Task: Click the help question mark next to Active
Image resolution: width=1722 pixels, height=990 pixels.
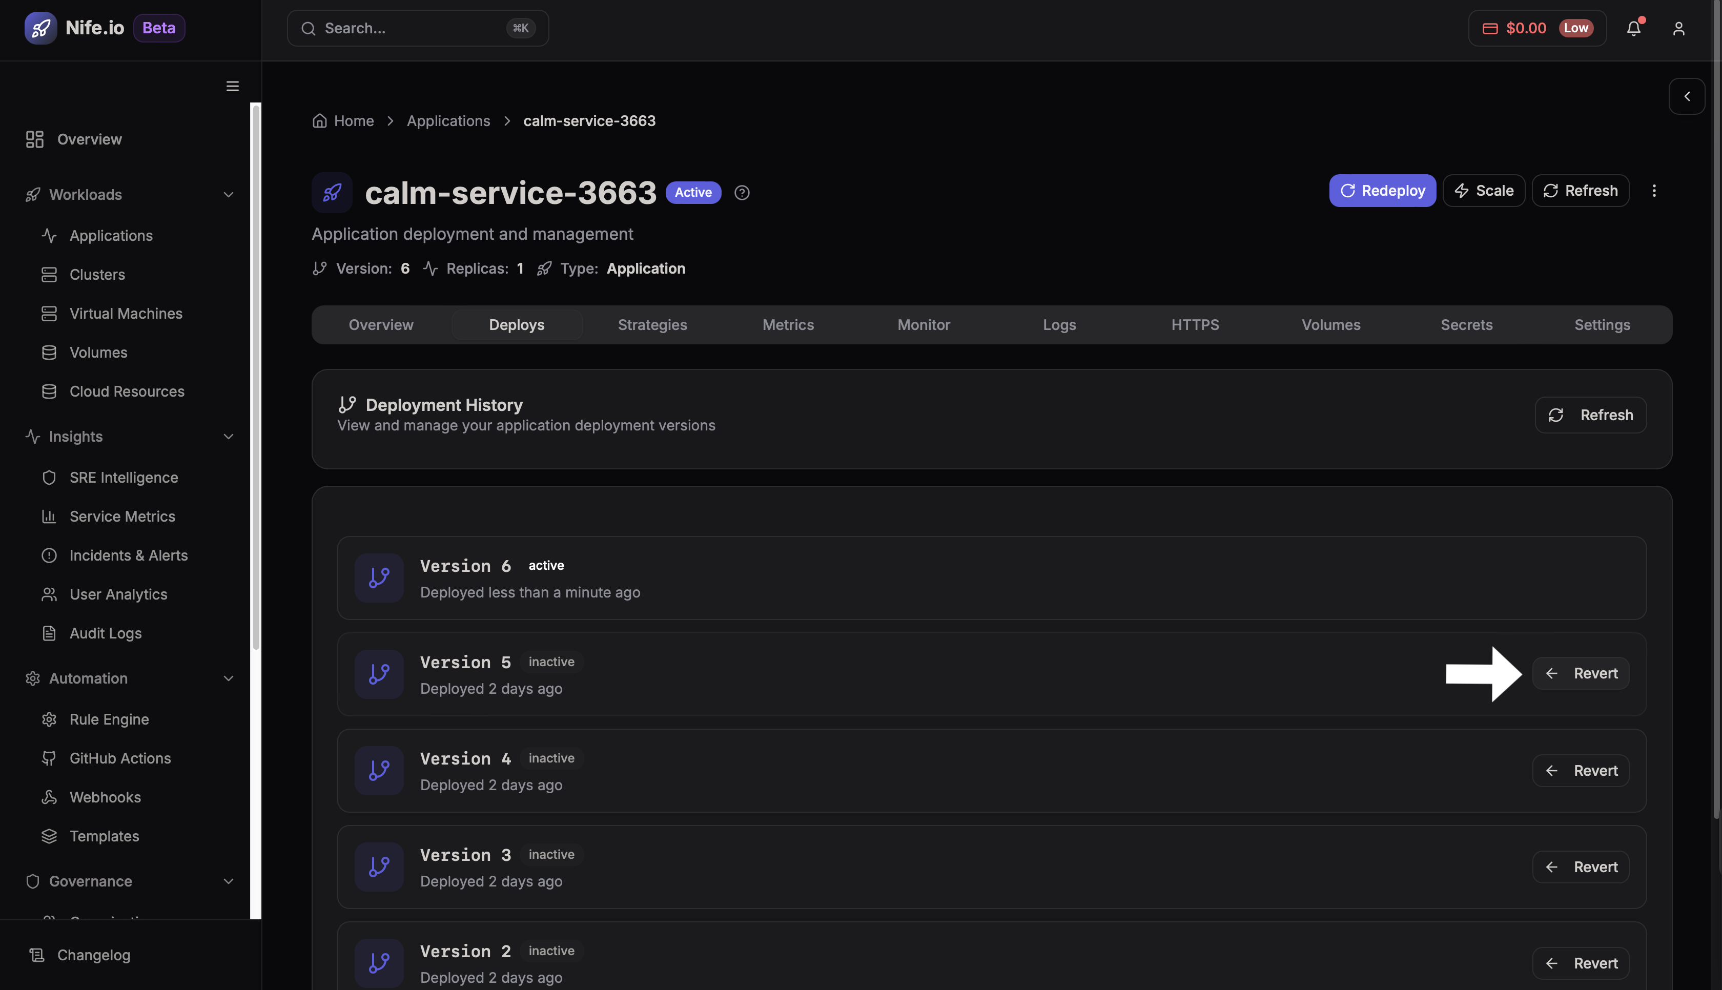Action: click(741, 193)
